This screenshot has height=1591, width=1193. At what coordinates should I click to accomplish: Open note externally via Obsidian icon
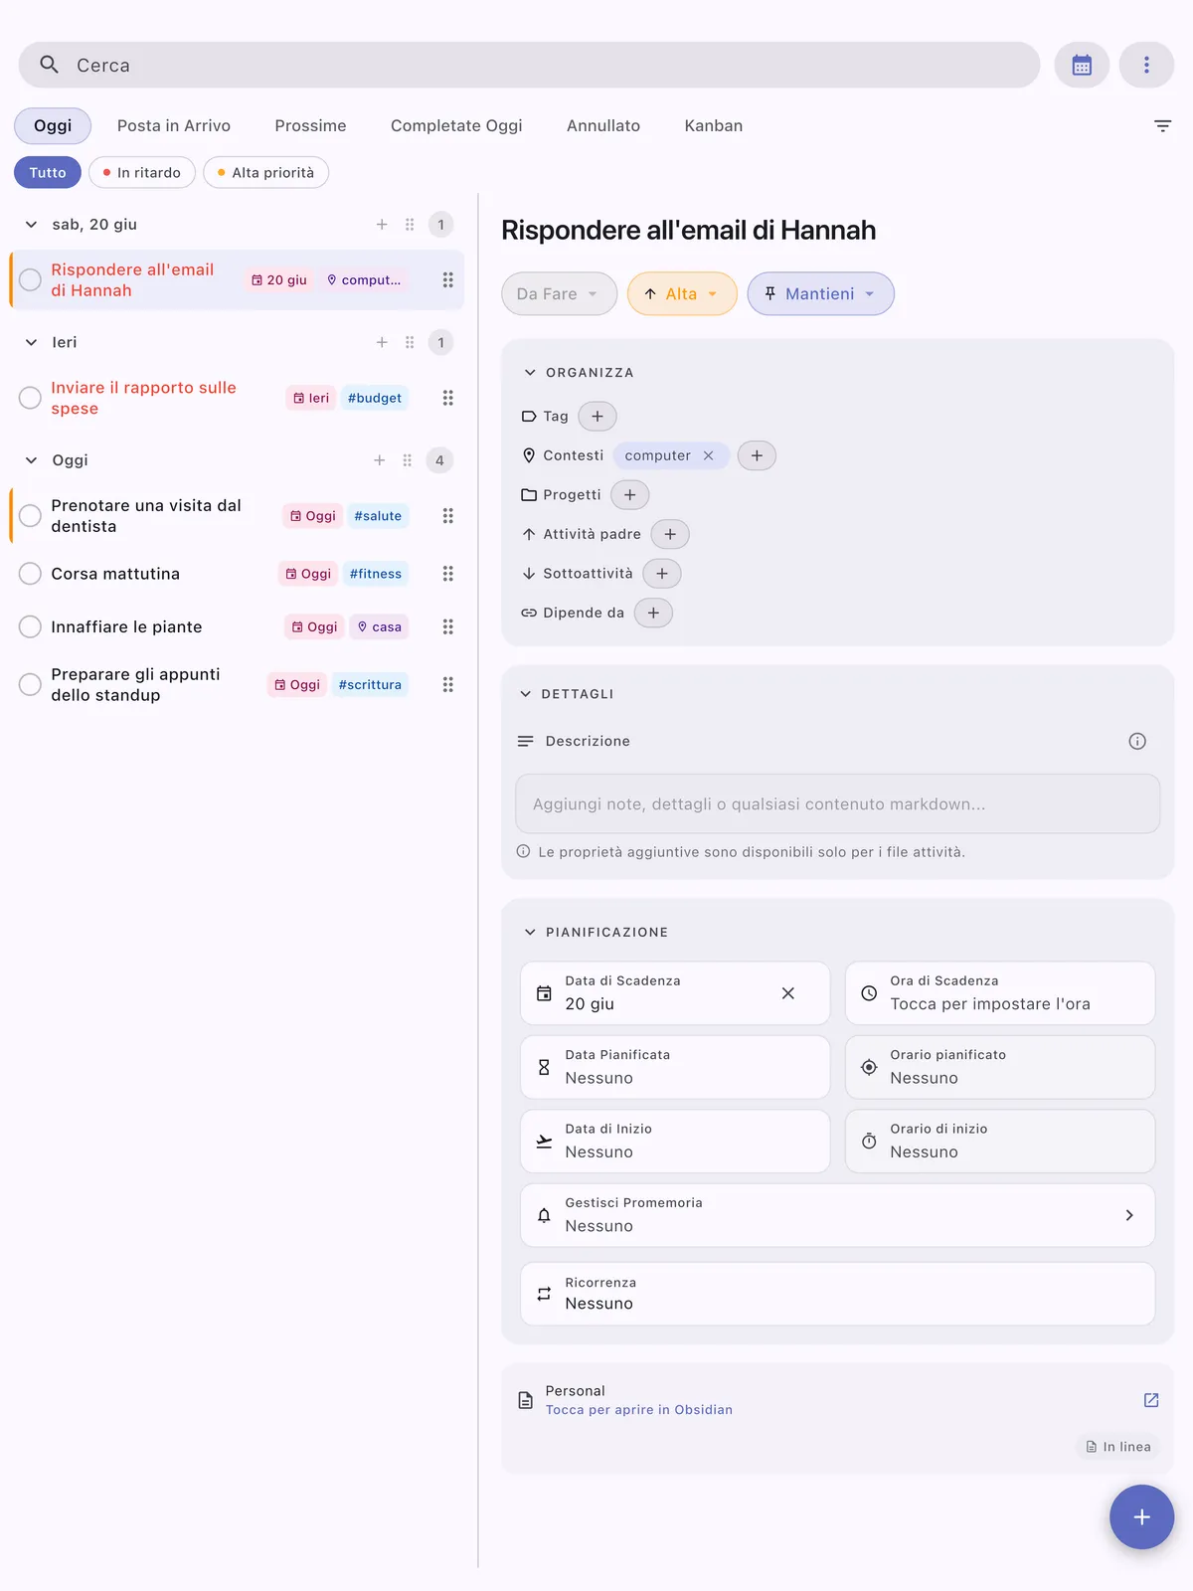[x=1151, y=1400]
